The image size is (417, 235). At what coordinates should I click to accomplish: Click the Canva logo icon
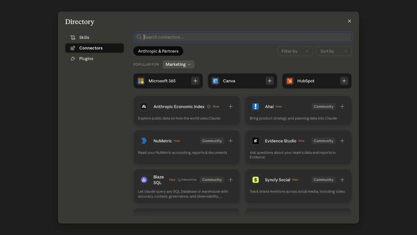point(215,81)
